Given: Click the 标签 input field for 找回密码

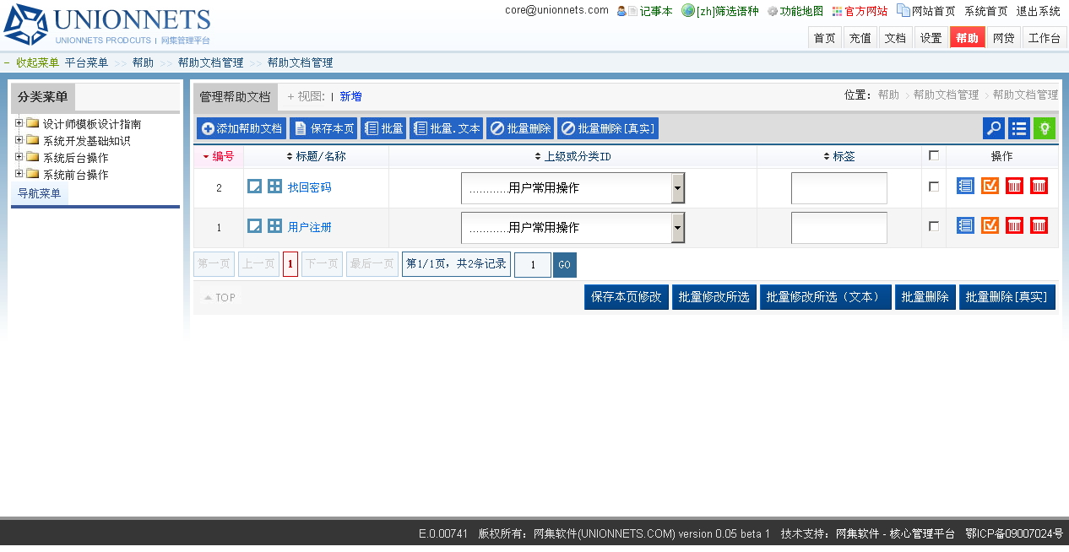Looking at the screenshot, I should click(x=838, y=188).
